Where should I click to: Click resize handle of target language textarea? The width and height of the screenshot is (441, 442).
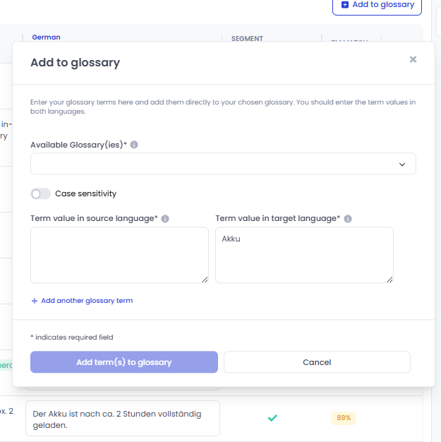click(389, 280)
